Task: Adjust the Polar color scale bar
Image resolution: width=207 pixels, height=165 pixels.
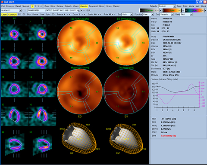Action: click(172, 10)
